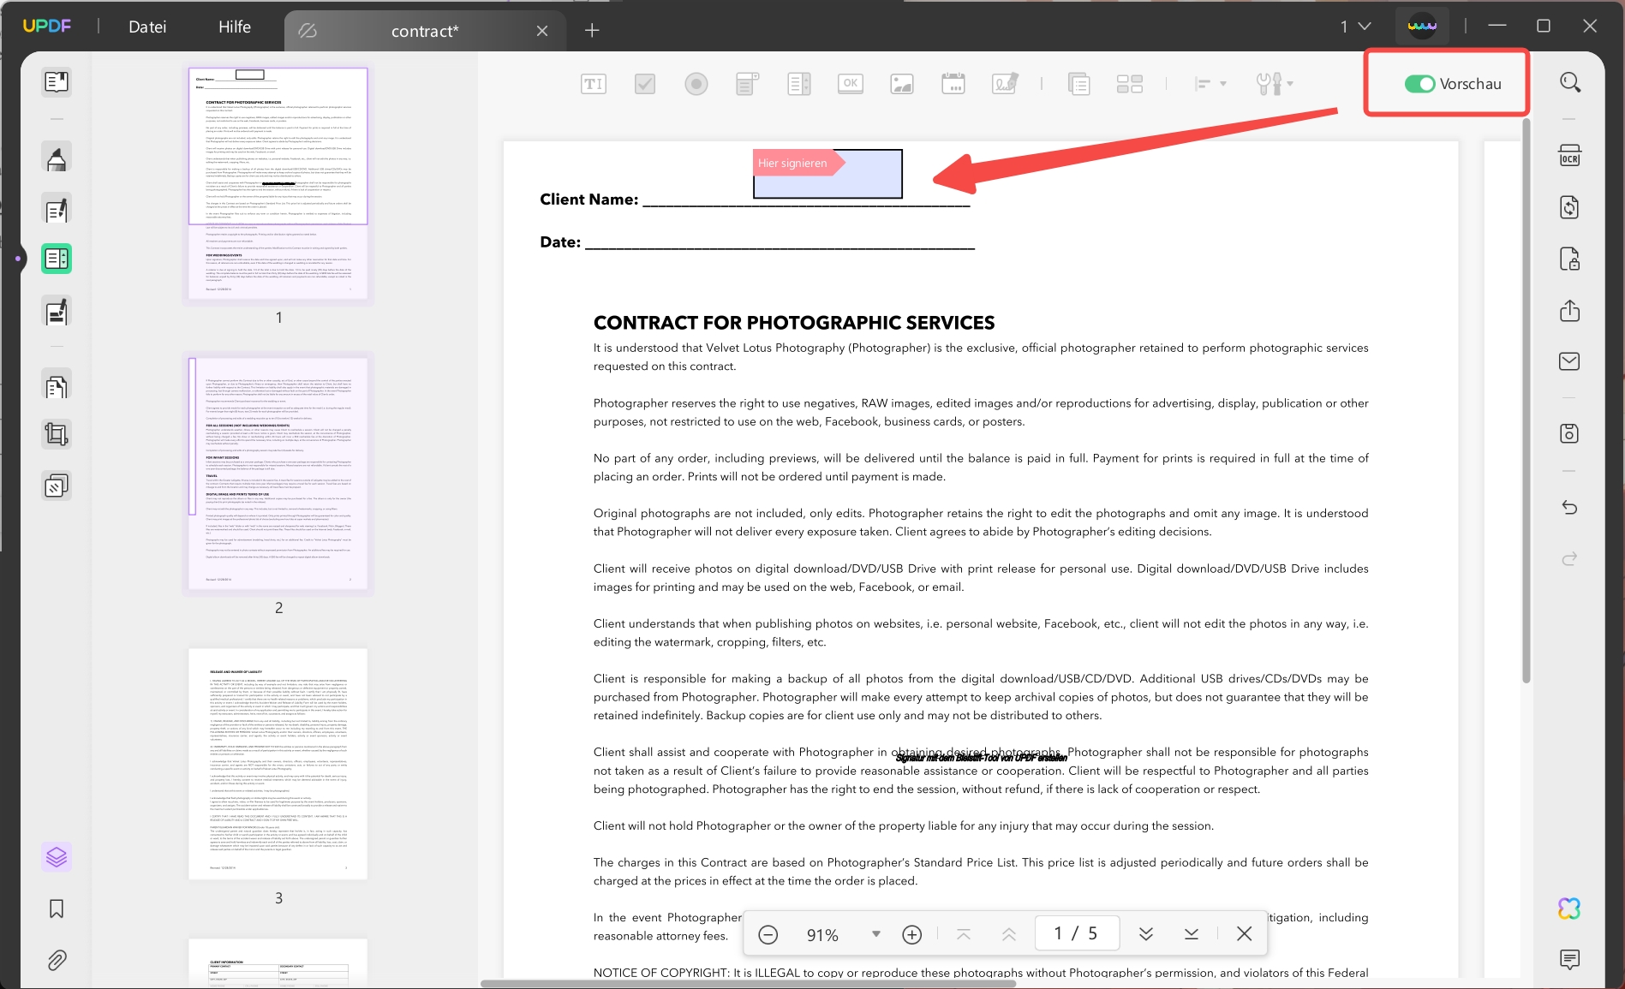Open the Page Tools watermark icon
The image size is (1625, 989).
[x=57, y=486]
